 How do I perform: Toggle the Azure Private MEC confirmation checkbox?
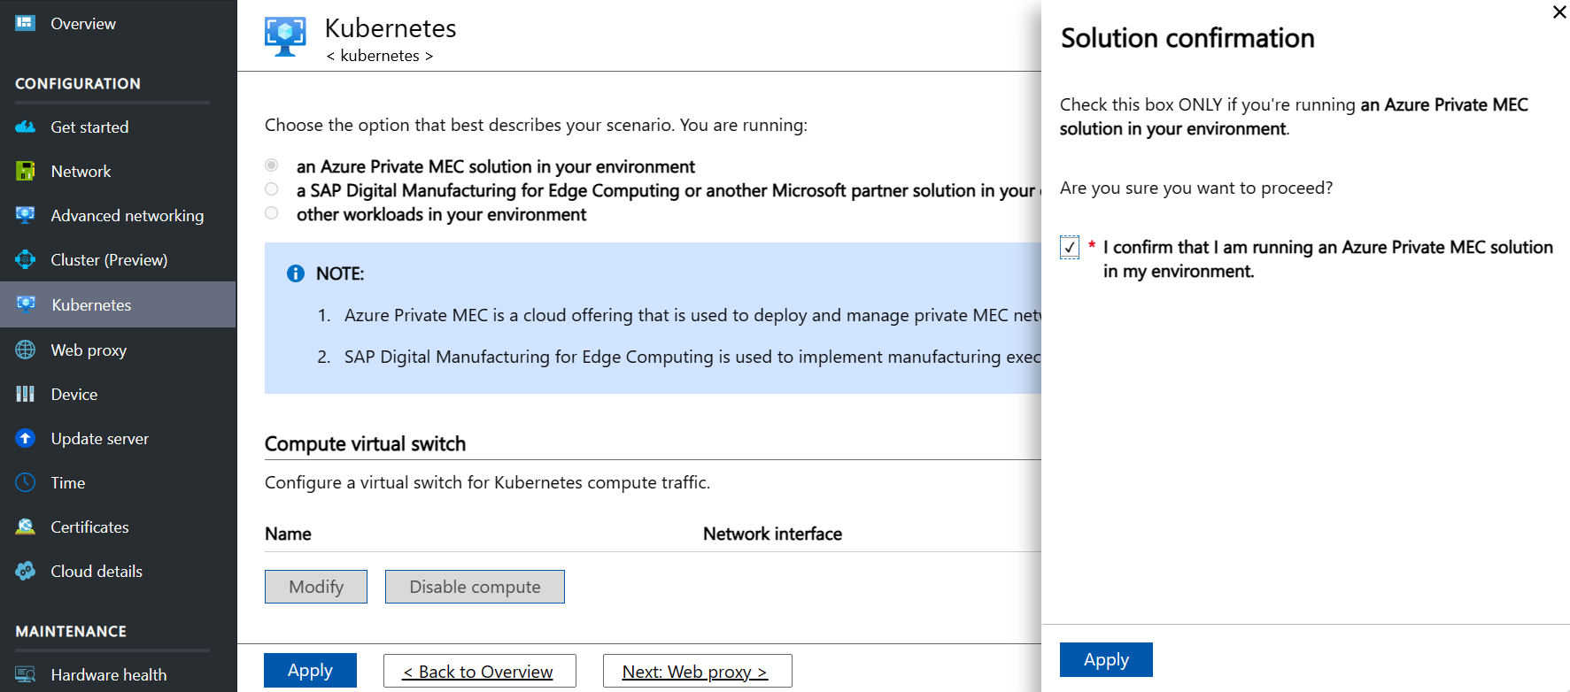click(x=1070, y=248)
